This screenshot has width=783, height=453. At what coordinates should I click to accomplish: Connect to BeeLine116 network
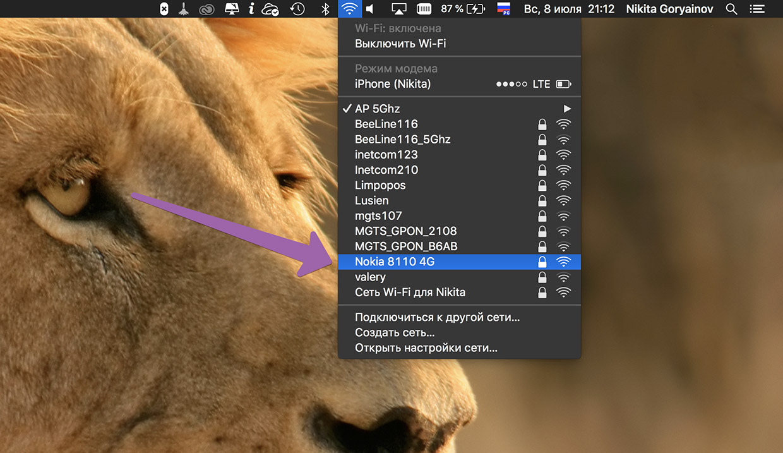point(459,124)
